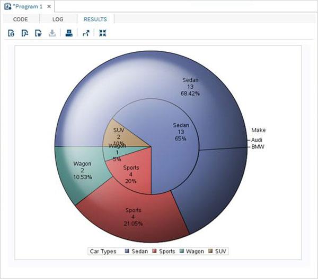Click the Wagon legend label
Image resolution: width=318 pixels, height=279 pixels.
coord(195,252)
